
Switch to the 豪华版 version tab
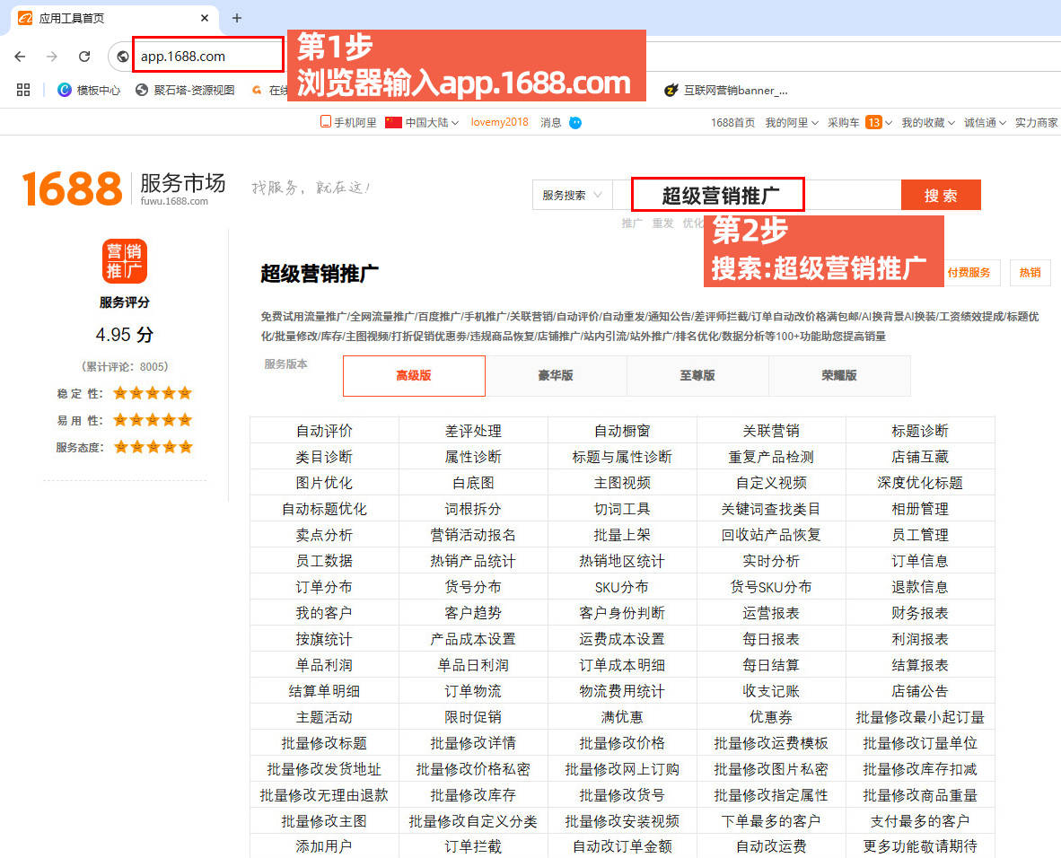coord(556,375)
